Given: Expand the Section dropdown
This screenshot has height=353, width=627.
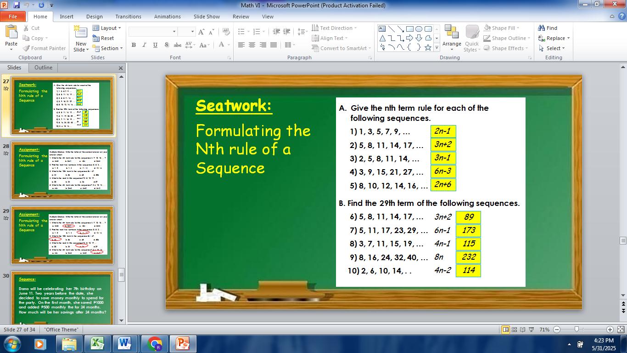Looking at the screenshot, I should [107, 48].
